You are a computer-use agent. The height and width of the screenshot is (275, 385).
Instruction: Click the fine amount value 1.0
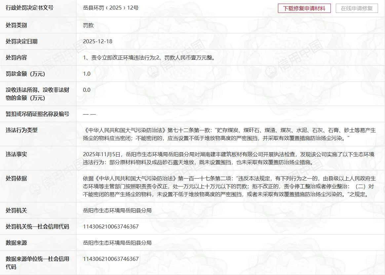click(x=87, y=74)
